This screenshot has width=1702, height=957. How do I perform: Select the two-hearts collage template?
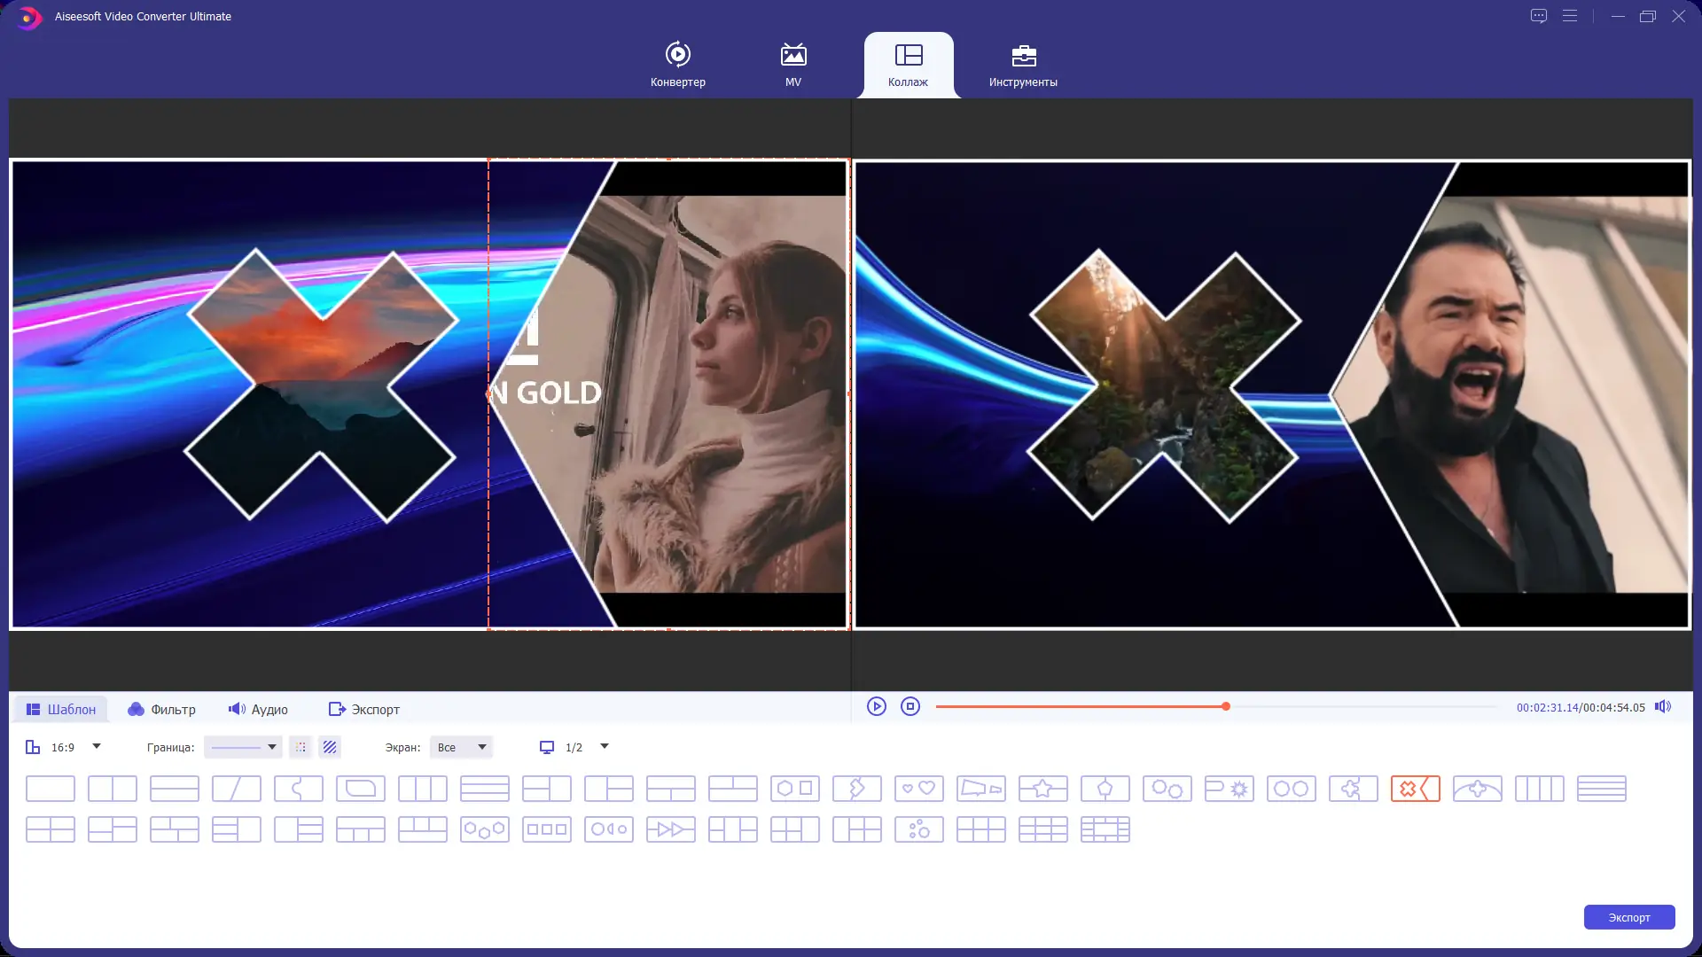pos(918,788)
